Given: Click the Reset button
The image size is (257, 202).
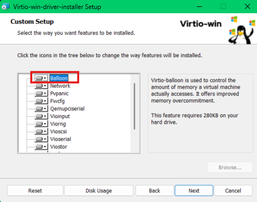Looking at the screenshot, I should pyautogui.click(x=35, y=190).
